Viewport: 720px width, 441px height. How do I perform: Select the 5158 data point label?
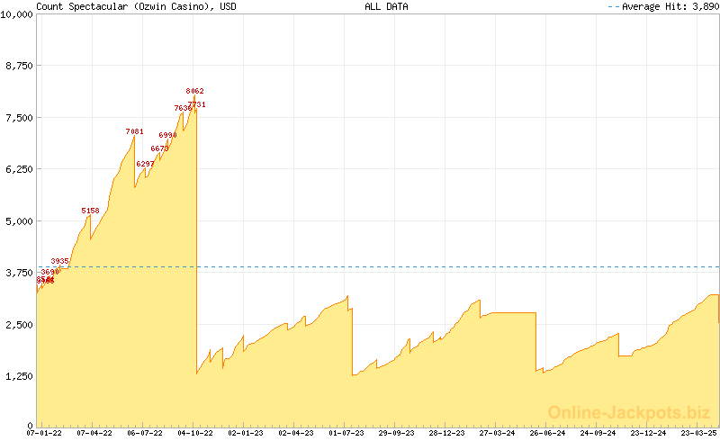90,211
